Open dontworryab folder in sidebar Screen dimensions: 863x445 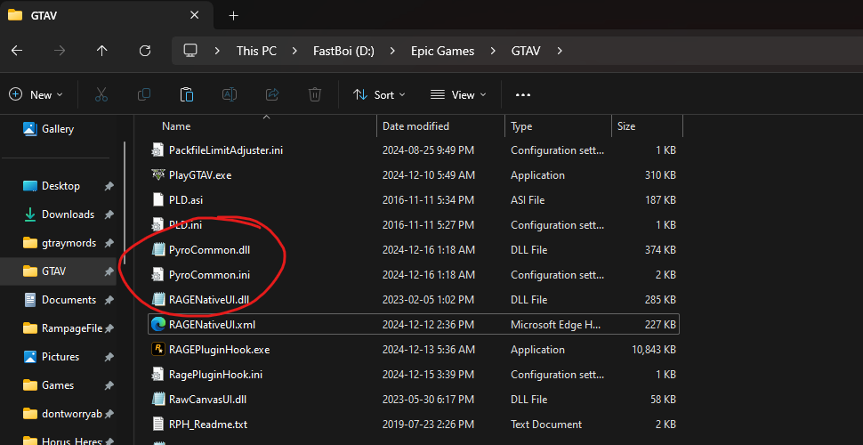coord(72,414)
